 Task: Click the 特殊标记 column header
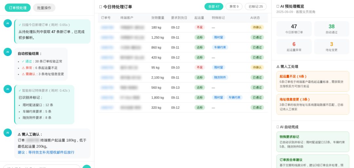click(x=218, y=18)
